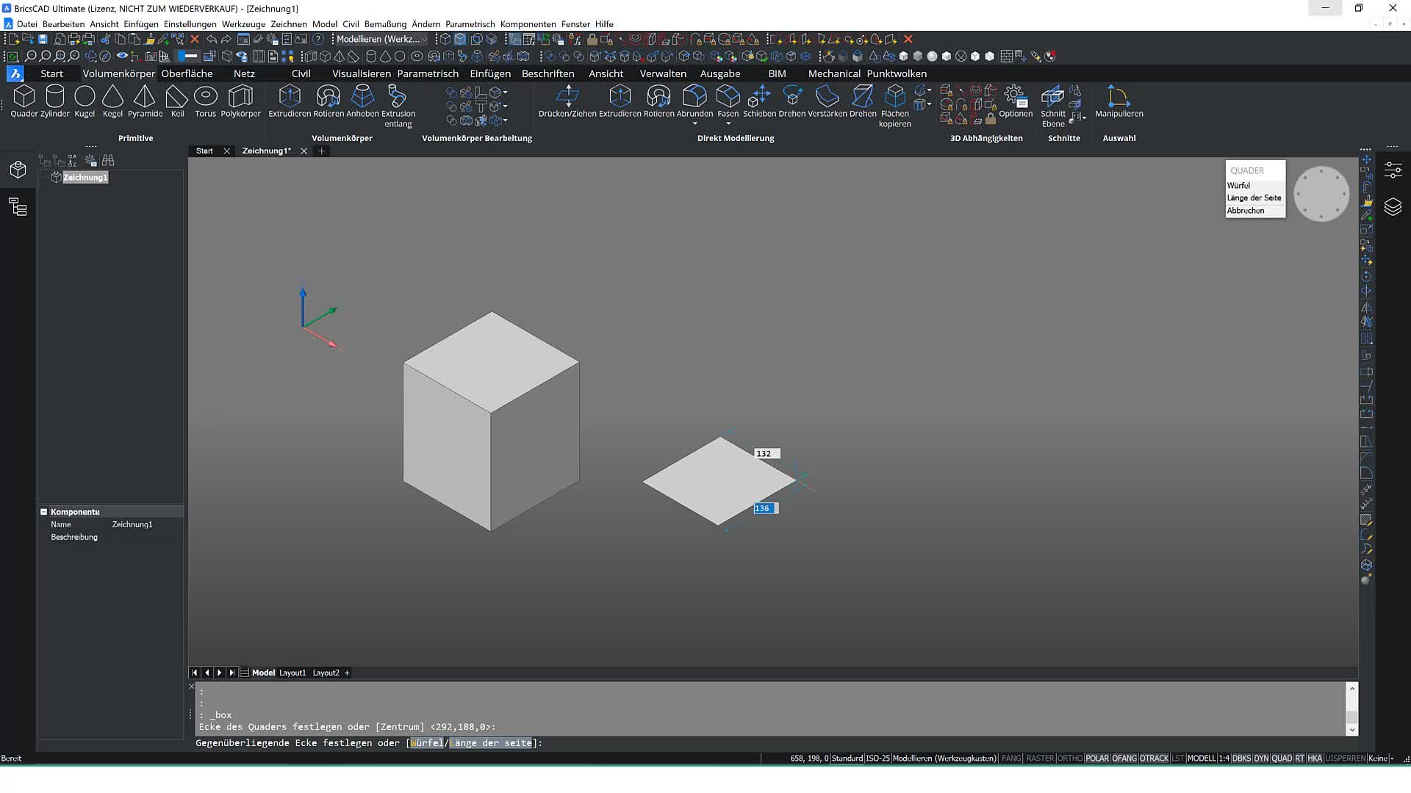Select the Polykörper tool
This screenshot has width=1411, height=793.
pyautogui.click(x=240, y=101)
